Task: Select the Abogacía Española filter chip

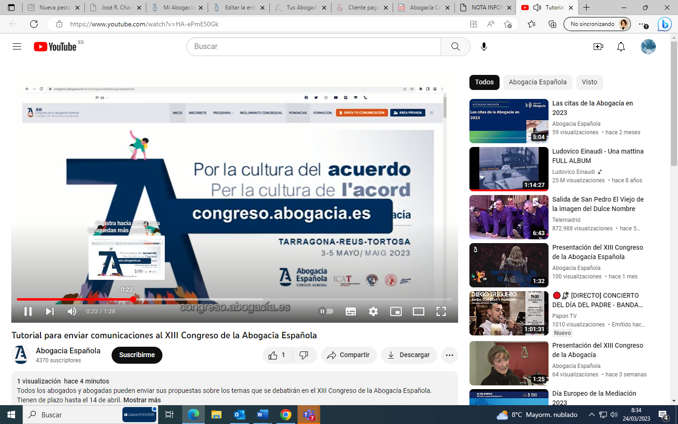Action: 538,82
